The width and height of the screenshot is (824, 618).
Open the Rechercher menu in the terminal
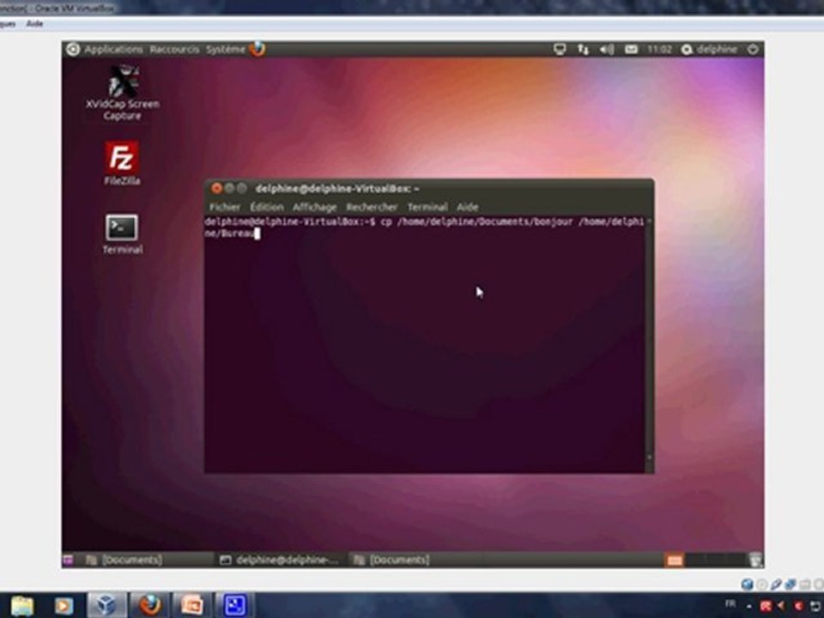[x=372, y=207]
